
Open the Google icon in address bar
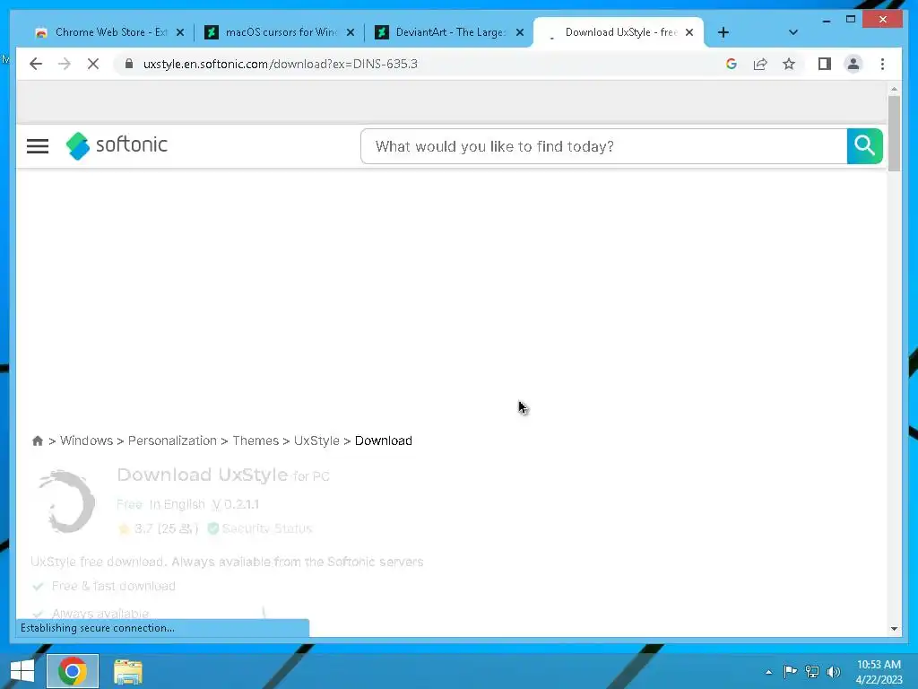(x=732, y=64)
